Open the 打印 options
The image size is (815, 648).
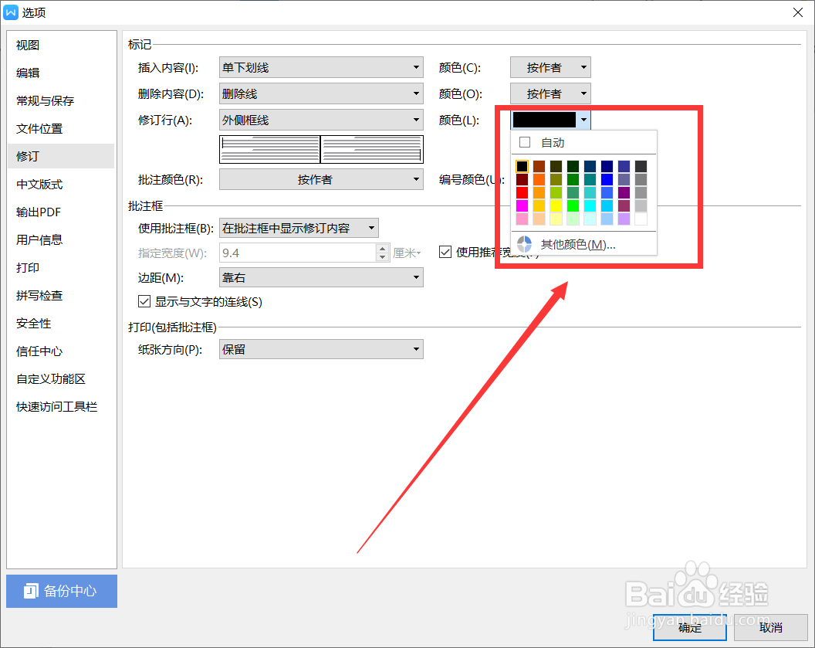point(61,268)
